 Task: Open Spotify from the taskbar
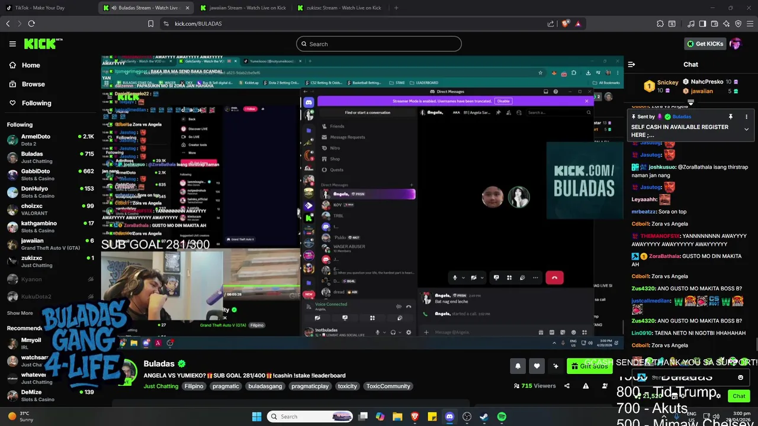pyautogui.click(x=502, y=417)
